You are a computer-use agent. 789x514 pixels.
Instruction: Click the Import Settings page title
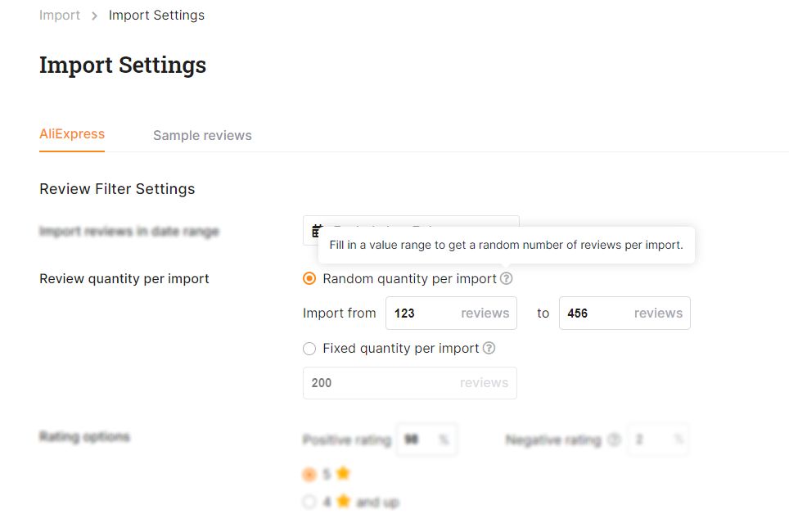[x=123, y=65]
